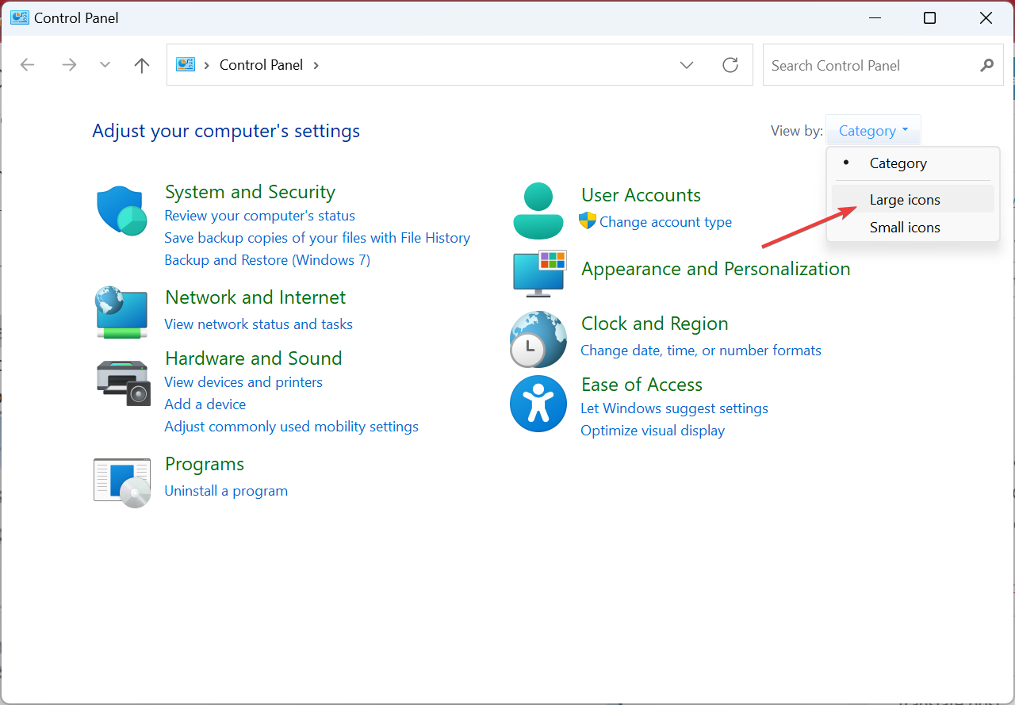Minimize the Control Panel window
Image resolution: width=1015 pixels, height=705 pixels.
coord(875,17)
